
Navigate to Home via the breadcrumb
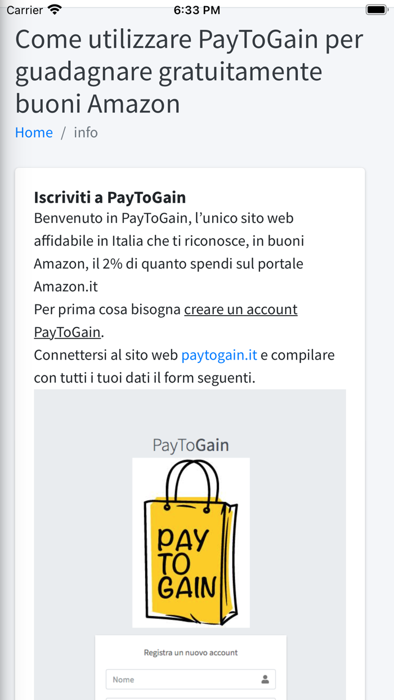[x=34, y=132]
